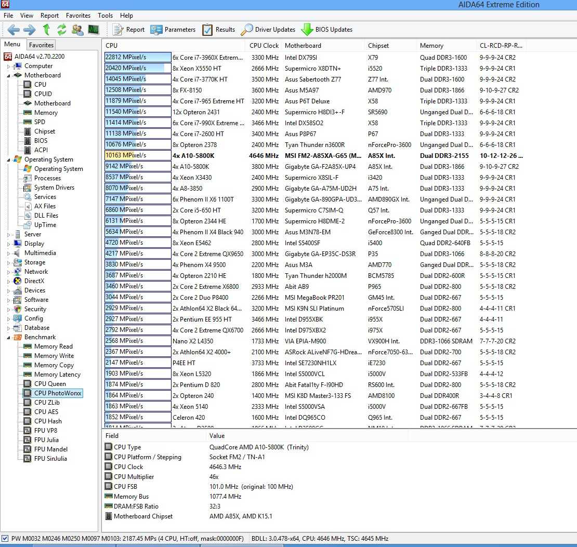Image resolution: width=577 pixels, height=547 pixels.
Task: Select the SPD tree item
Action: click(x=40, y=122)
